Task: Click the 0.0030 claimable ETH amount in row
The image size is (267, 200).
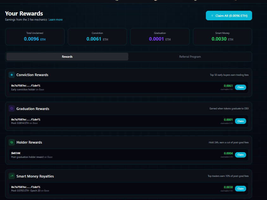Action: (x=228, y=187)
